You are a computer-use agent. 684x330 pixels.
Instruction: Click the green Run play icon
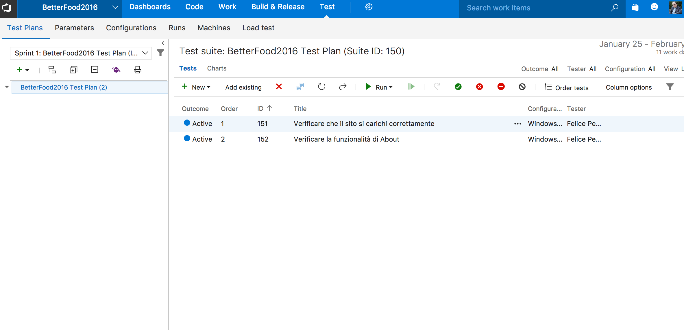[x=368, y=87]
